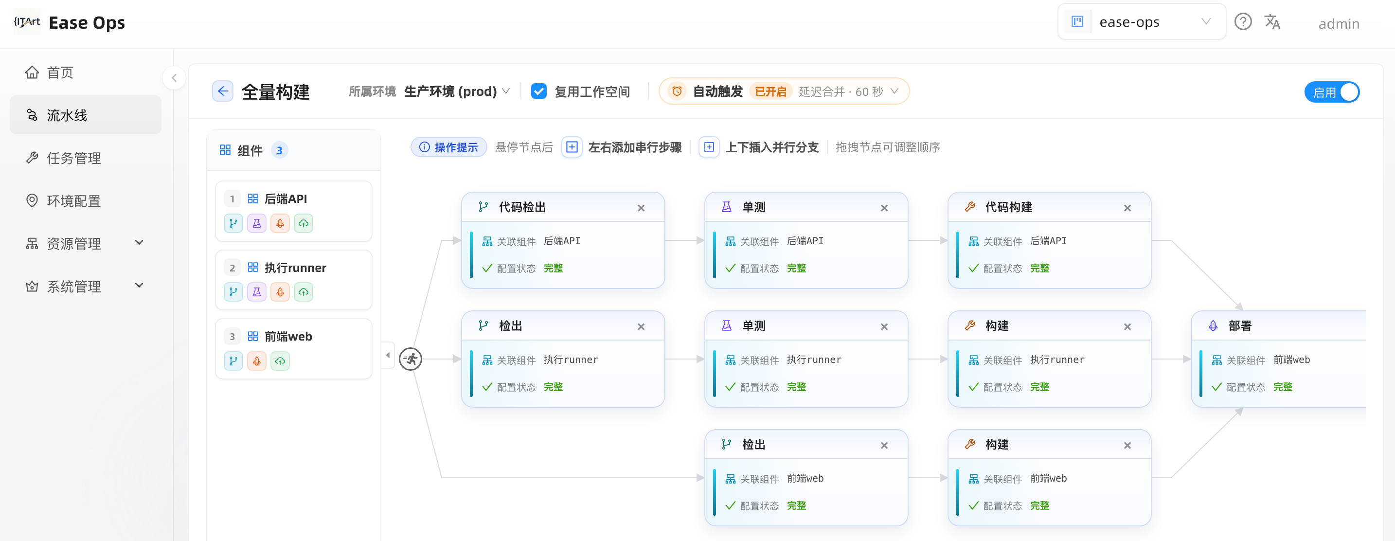The height and width of the screenshot is (541, 1395).
Task: Click the back arrow beside 全量构建
Action: pos(223,91)
